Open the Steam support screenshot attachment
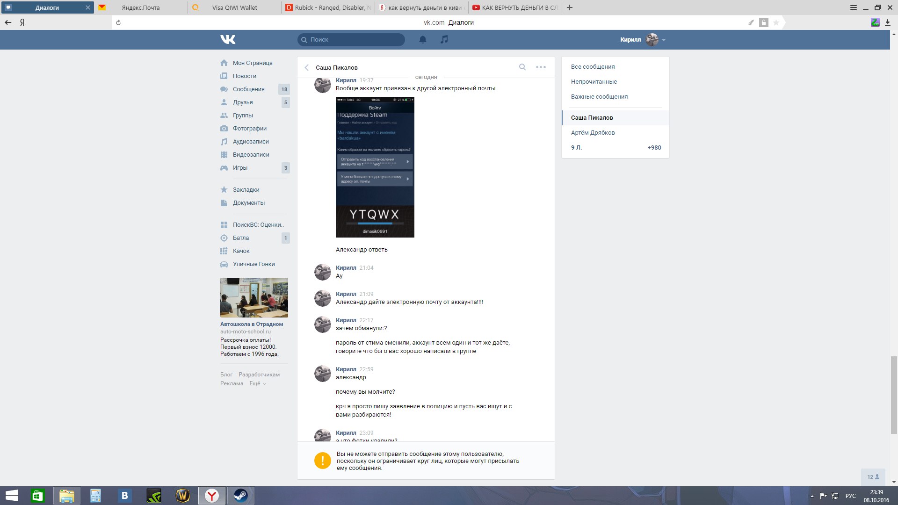The height and width of the screenshot is (505, 898). tap(375, 167)
